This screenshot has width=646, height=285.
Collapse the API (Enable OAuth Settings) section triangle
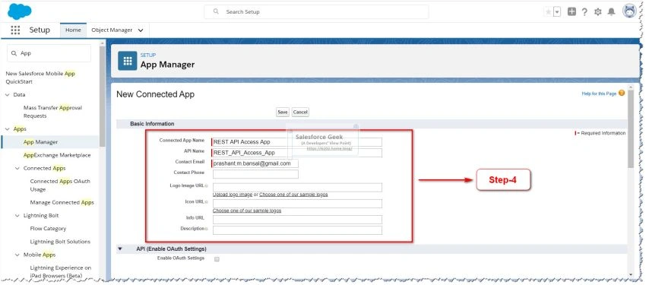coord(120,249)
